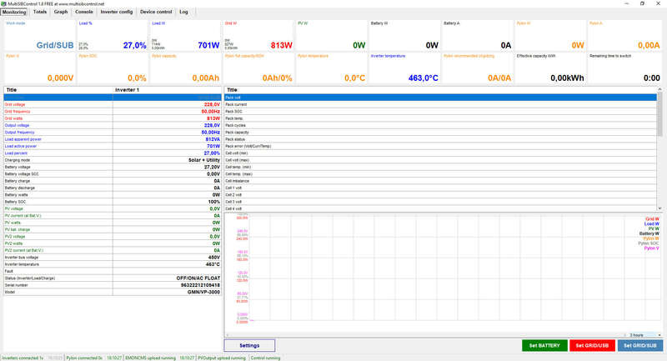Select the Battery voltage SCC row
Screen dimensions: 667x361
click(x=113, y=174)
